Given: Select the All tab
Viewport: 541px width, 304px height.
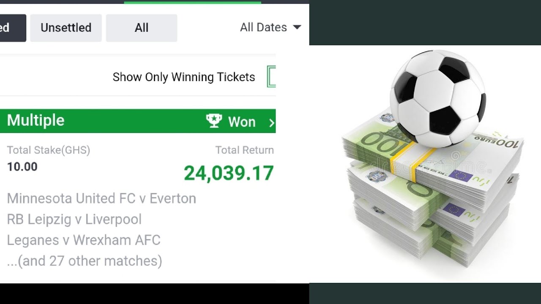Looking at the screenshot, I should (142, 28).
